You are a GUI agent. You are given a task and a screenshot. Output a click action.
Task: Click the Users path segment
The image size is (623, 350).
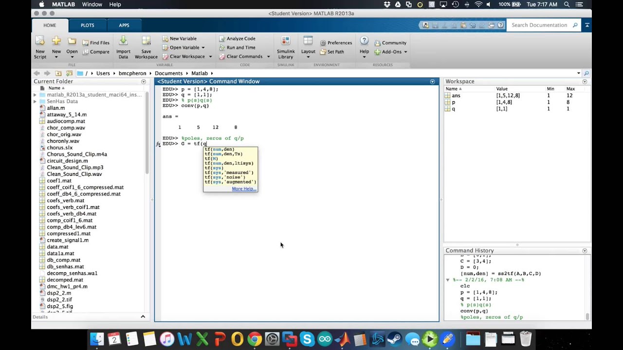pyautogui.click(x=103, y=73)
